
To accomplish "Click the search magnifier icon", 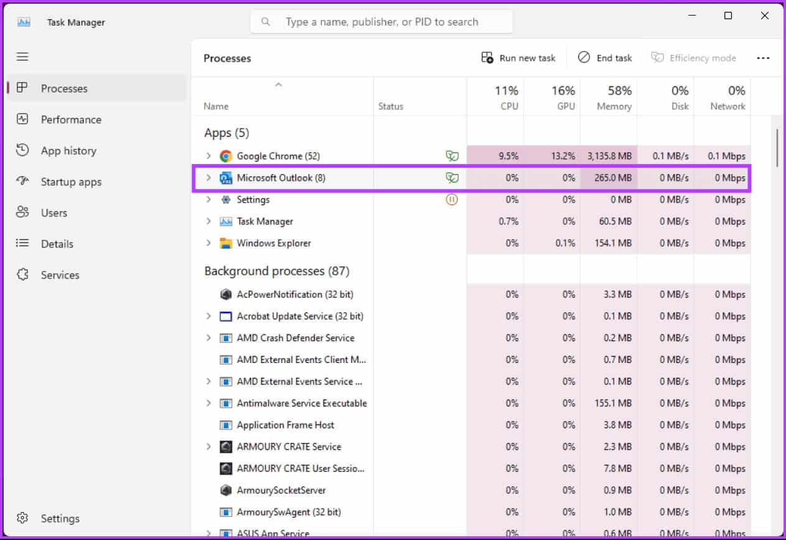I will [x=266, y=22].
